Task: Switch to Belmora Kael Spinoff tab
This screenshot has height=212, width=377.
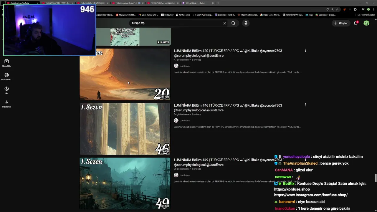Action: coord(128,3)
